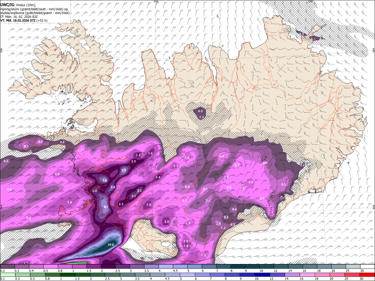Pick the light pink rain swatch starting at 16
Viewport: 375px width, 281px height.
(x=307, y=275)
